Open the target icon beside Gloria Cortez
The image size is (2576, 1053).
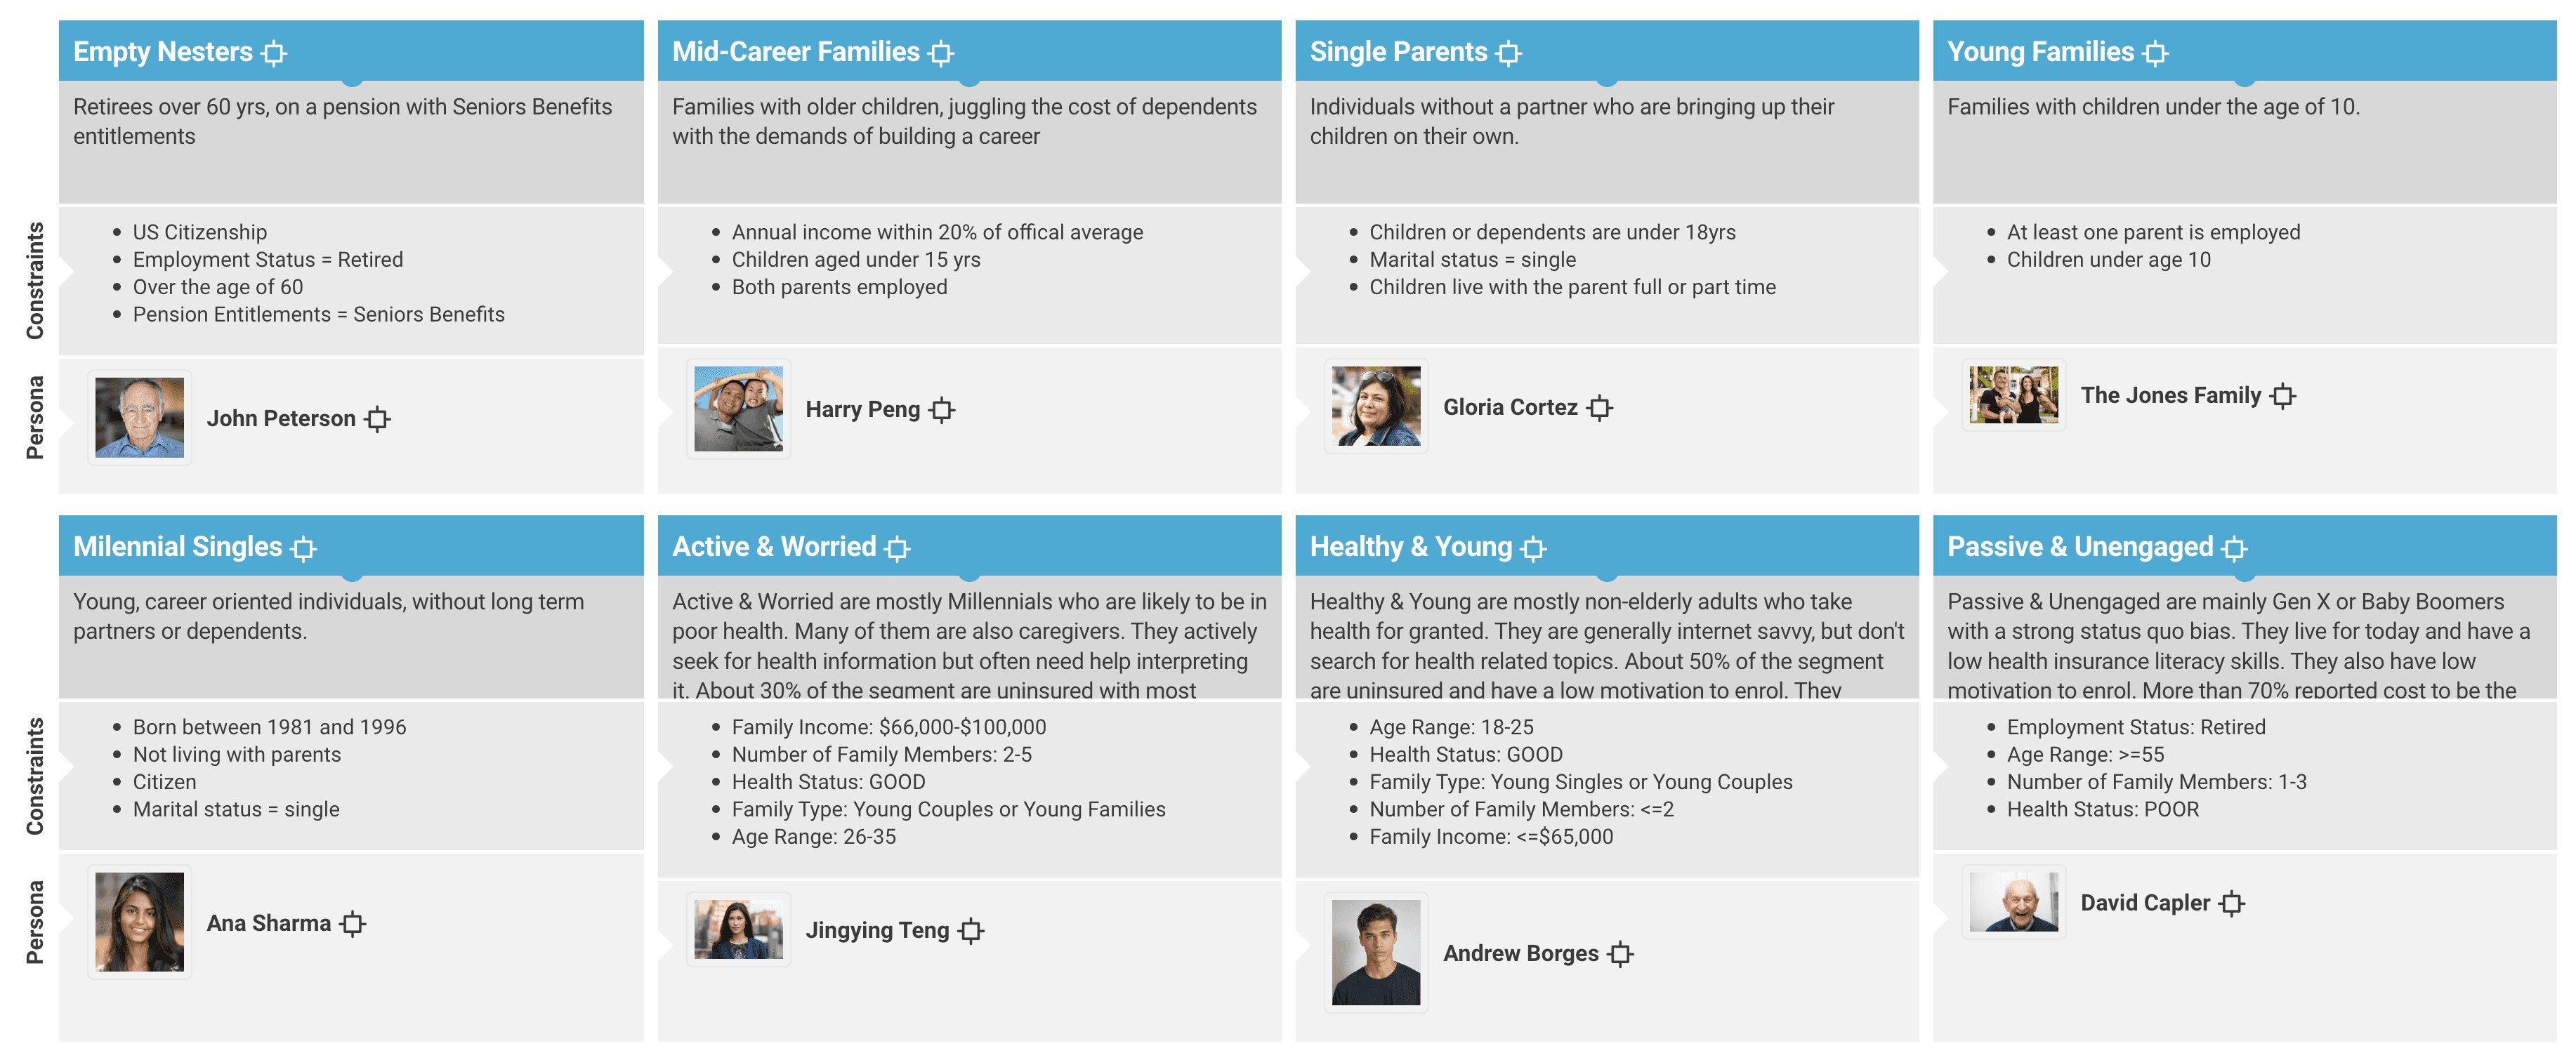1600,408
